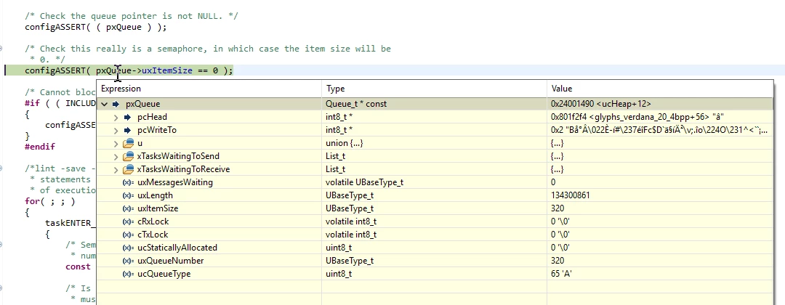Click variable icon next to ucQueueType

click(x=128, y=274)
